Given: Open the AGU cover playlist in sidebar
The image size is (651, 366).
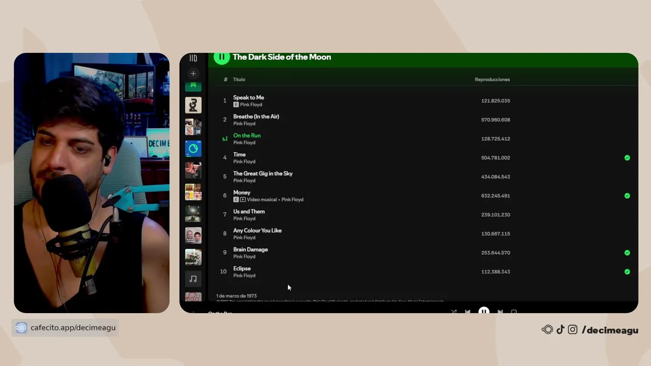Looking at the screenshot, I should (193, 105).
